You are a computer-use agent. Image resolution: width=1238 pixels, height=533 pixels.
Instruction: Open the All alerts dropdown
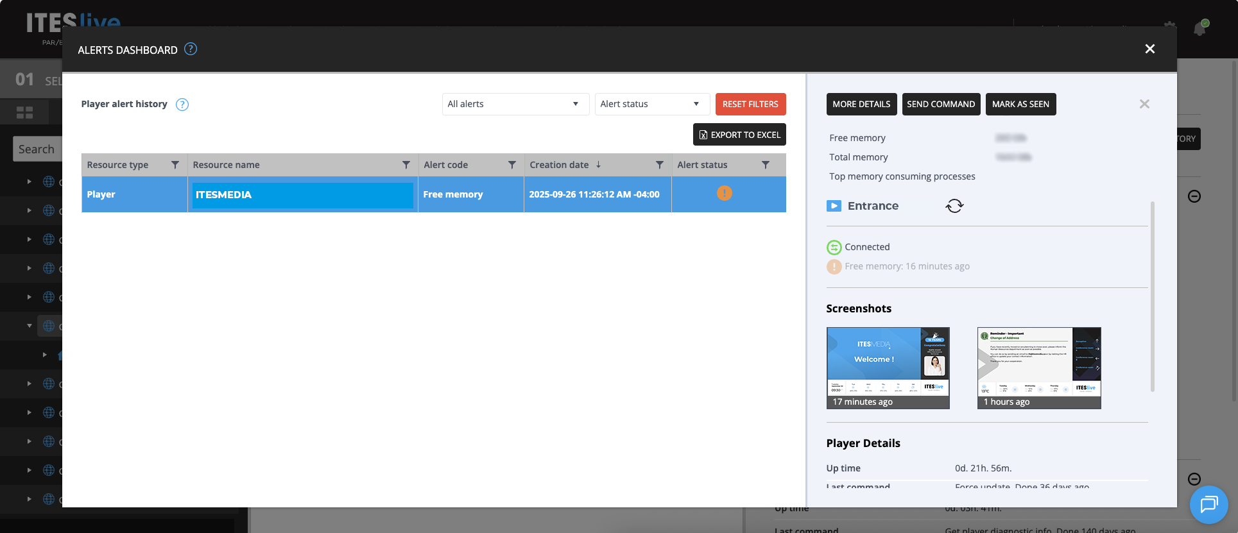pos(515,104)
